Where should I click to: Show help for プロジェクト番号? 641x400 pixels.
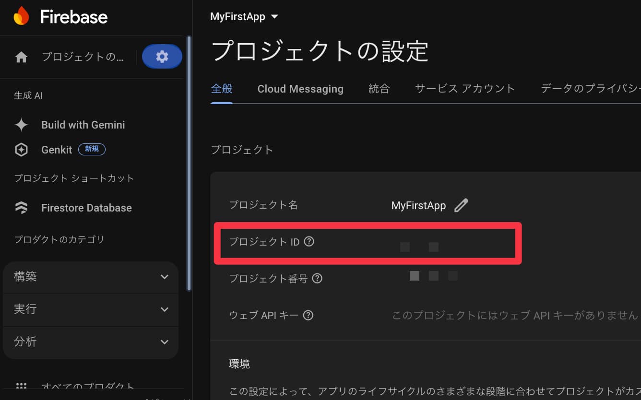[x=317, y=278]
